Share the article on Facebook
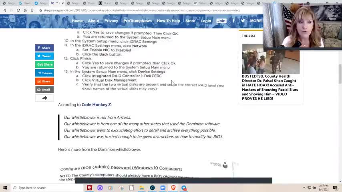 [x=44, y=48]
